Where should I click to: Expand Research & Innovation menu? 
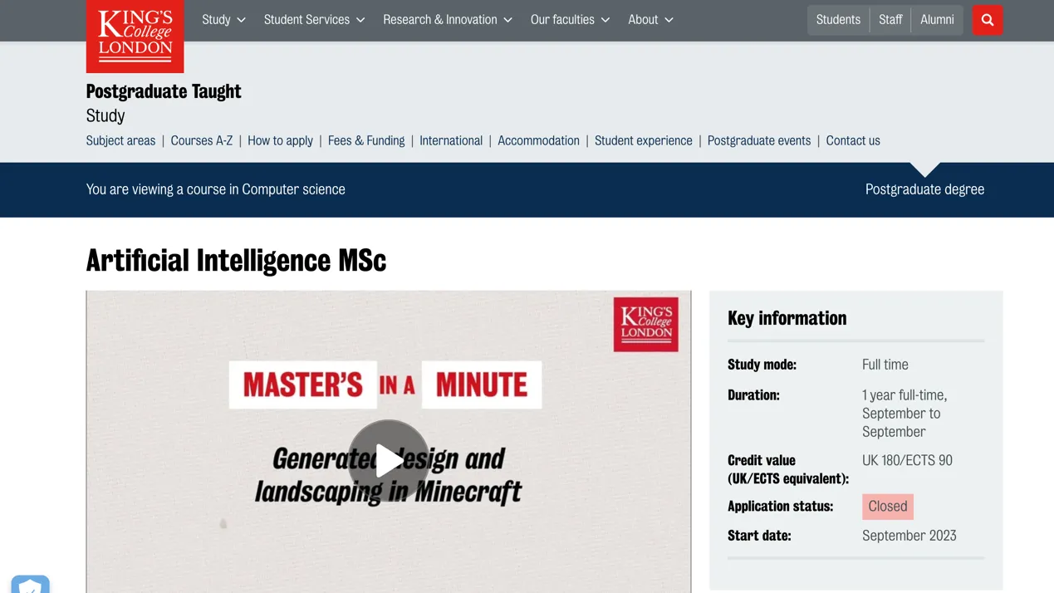[447, 20]
